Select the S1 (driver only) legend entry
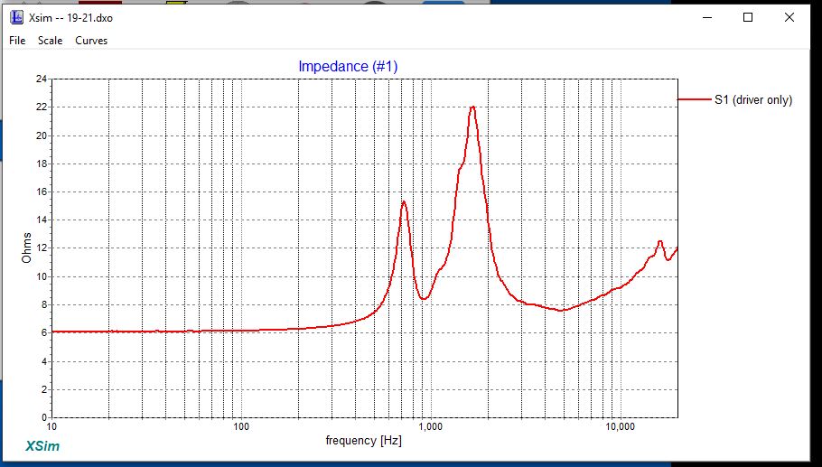The height and width of the screenshot is (467, 822). tap(753, 99)
